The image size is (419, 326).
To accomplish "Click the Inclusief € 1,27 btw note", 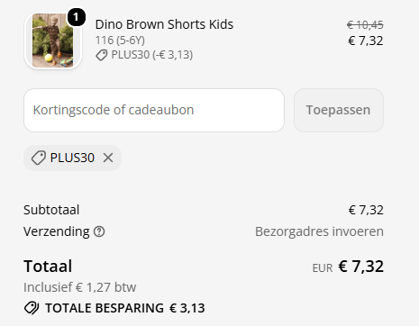I will point(80,287).
